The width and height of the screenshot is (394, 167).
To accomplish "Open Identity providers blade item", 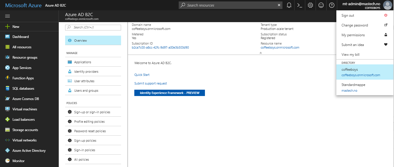I will (x=86, y=72).
